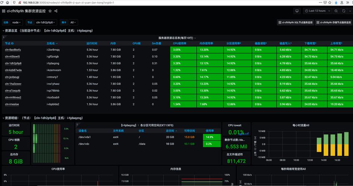Collapse the 资源总览 row section
The height and width of the screenshot is (186, 353).
tap(3, 31)
